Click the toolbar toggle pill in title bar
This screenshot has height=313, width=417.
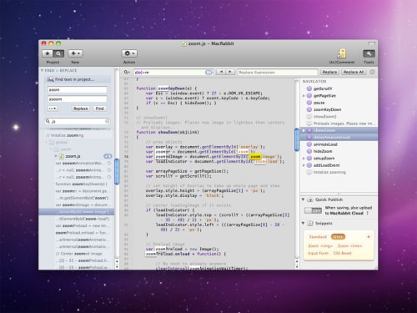point(371,43)
